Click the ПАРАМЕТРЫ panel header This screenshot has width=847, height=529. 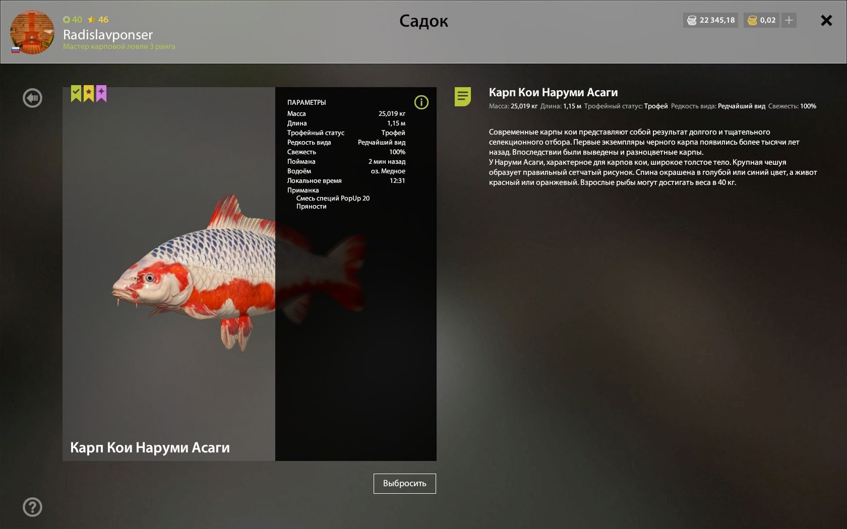(307, 102)
